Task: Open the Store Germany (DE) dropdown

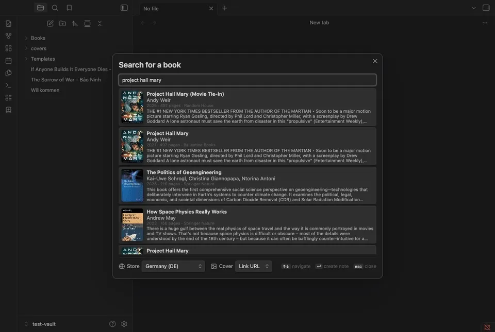Action: 173,266
